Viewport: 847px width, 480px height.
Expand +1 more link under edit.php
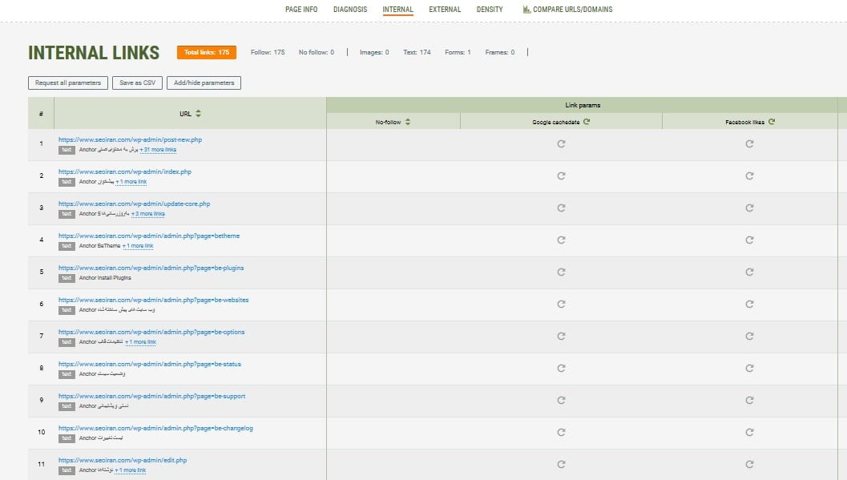[130, 470]
